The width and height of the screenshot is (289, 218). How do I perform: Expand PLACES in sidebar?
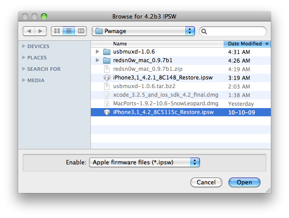coord(24,58)
